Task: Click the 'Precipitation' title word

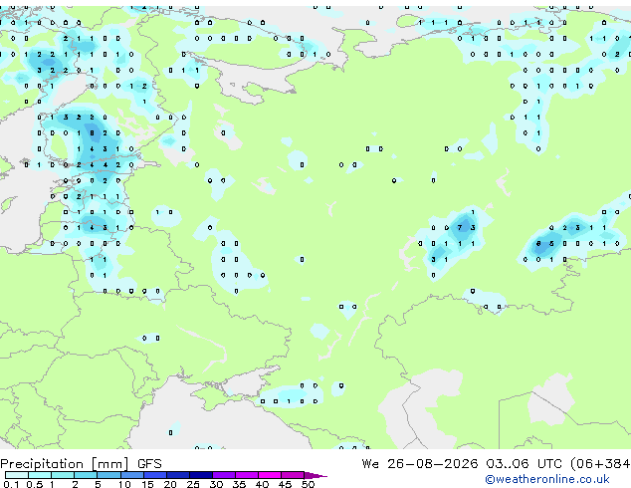Action: pyautogui.click(x=42, y=464)
